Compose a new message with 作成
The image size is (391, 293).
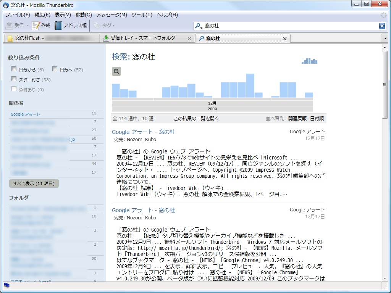click(x=41, y=26)
